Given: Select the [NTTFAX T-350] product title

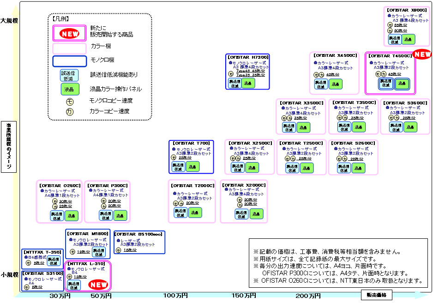Looking at the screenshot, I should pos(42,252).
